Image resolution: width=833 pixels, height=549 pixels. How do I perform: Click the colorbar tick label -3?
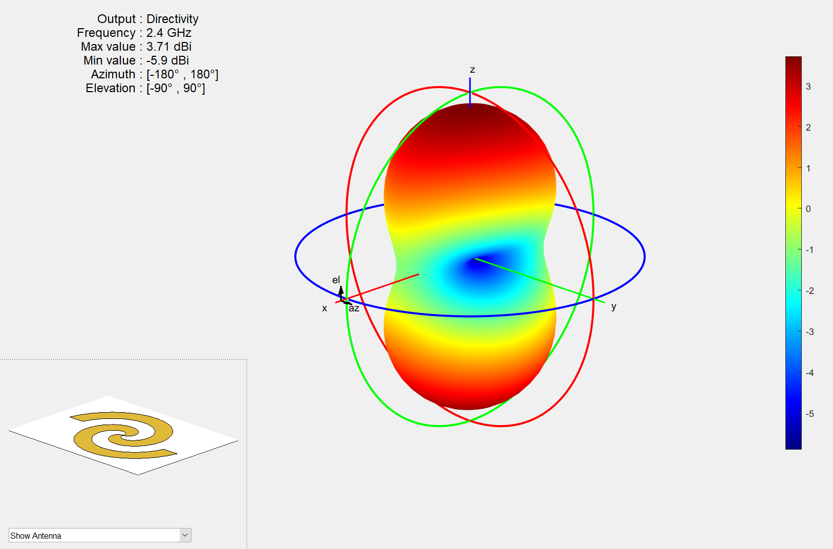click(809, 332)
